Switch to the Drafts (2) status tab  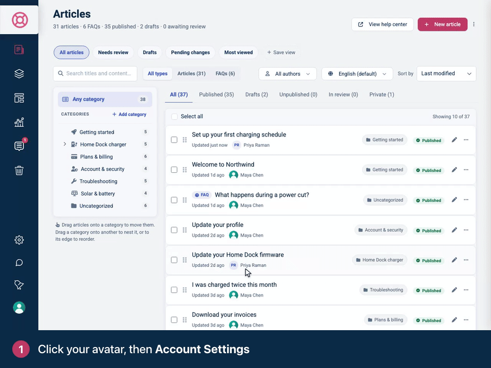(x=256, y=95)
